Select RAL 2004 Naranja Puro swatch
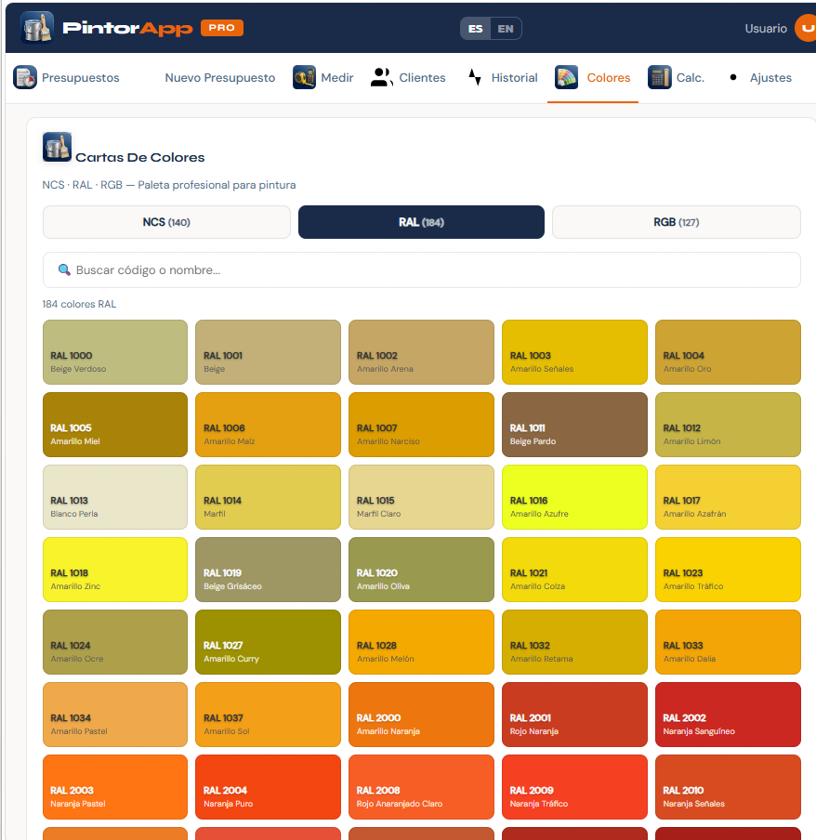 pyautogui.click(x=268, y=787)
